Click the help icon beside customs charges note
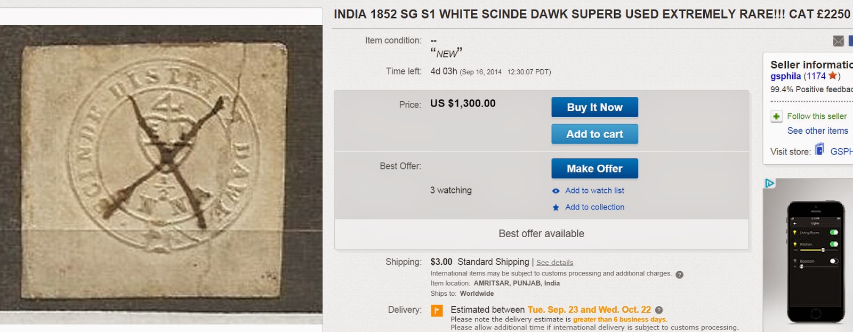The height and width of the screenshot is (332, 853). click(x=680, y=273)
